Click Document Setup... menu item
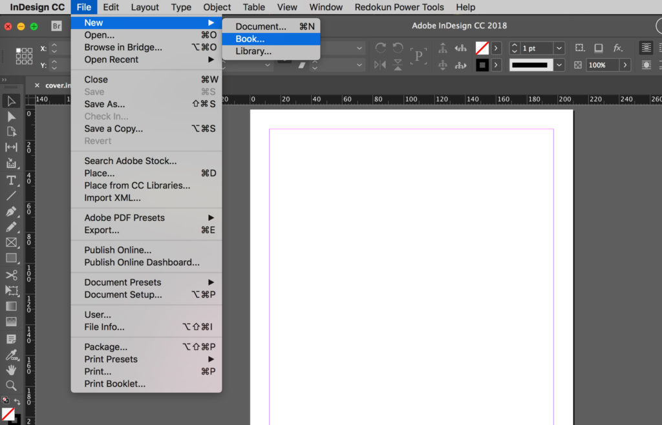 tap(147, 295)
